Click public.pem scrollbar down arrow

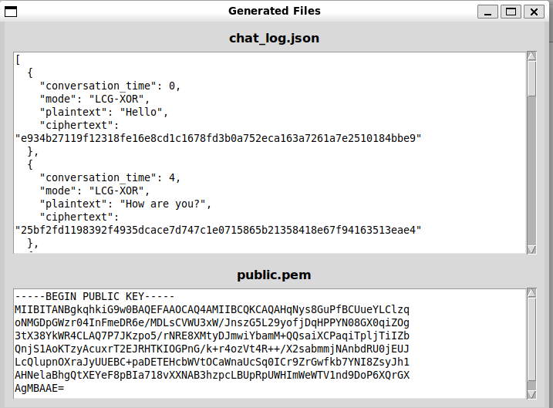tap(531, 393)
